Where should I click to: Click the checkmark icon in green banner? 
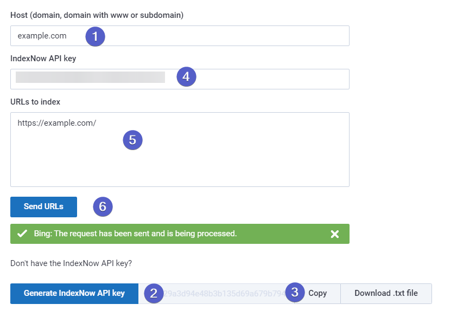(22, 234)
